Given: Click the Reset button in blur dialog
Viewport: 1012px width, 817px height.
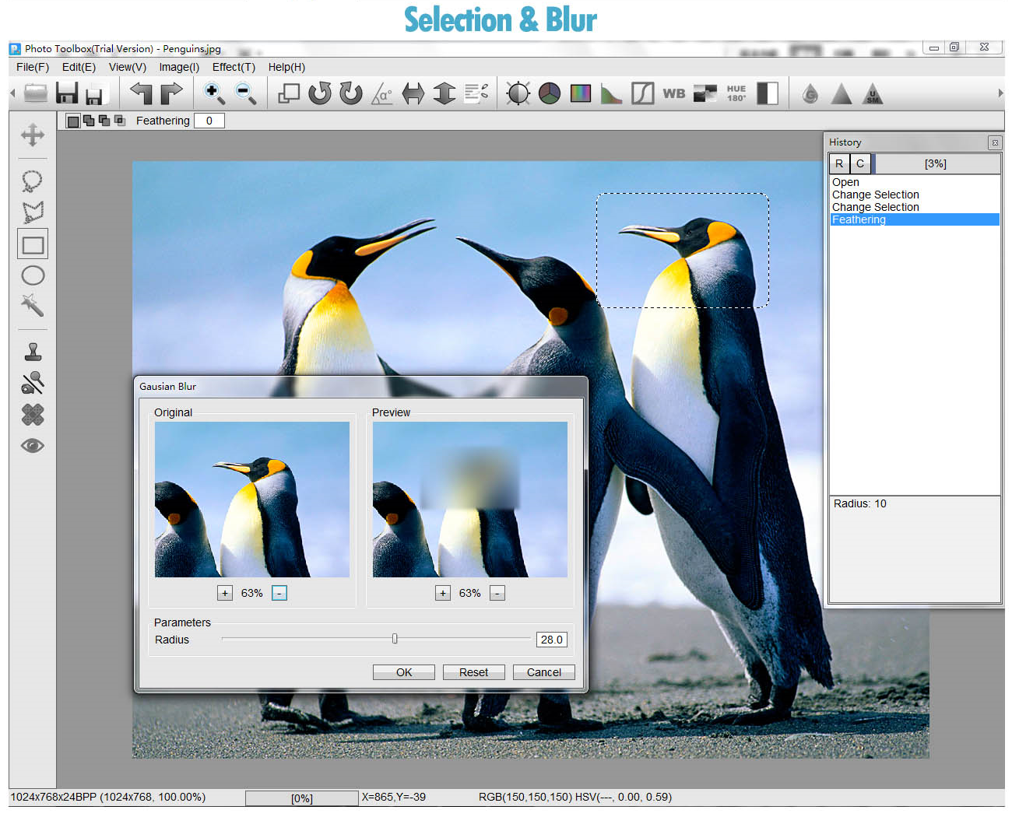Looking at the screenshot, I should [473, 672].
